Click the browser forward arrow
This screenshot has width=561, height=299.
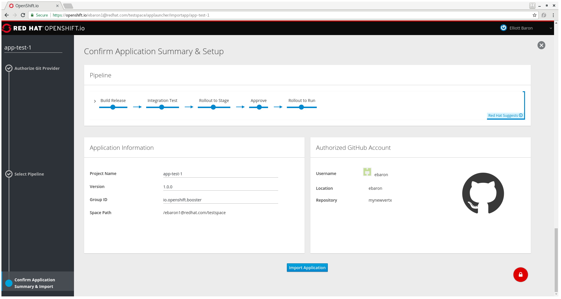tap(15, 15)
